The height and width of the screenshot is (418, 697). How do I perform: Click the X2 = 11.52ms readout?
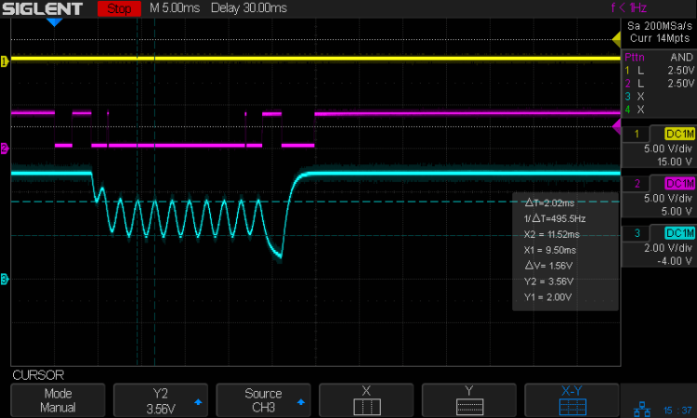click(552, 234)
